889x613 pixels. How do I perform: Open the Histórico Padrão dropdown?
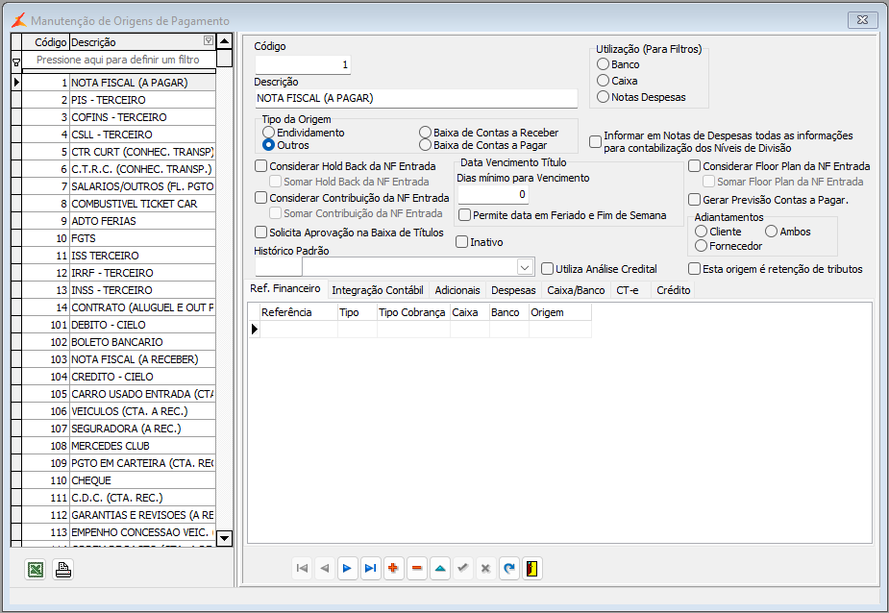click(525, 267)
